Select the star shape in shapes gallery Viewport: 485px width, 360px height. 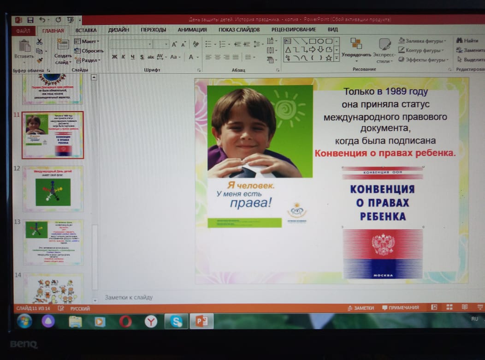click(x=329, y=58)
